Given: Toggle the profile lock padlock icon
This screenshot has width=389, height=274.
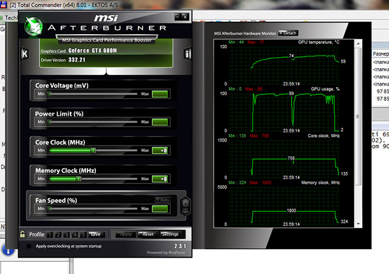Looking at the screenshot, I should click(22, 234).
